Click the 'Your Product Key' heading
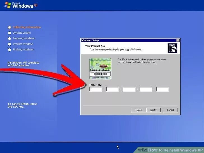Screen dimensions: 204x153 [x=95, y=46]
